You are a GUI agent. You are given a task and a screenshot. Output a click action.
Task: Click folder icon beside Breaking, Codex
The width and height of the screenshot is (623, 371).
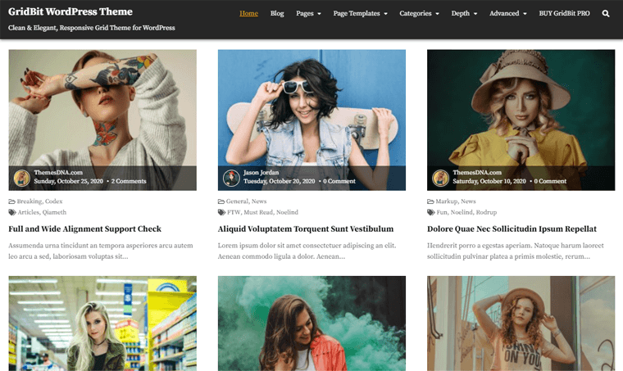[12, 201]
